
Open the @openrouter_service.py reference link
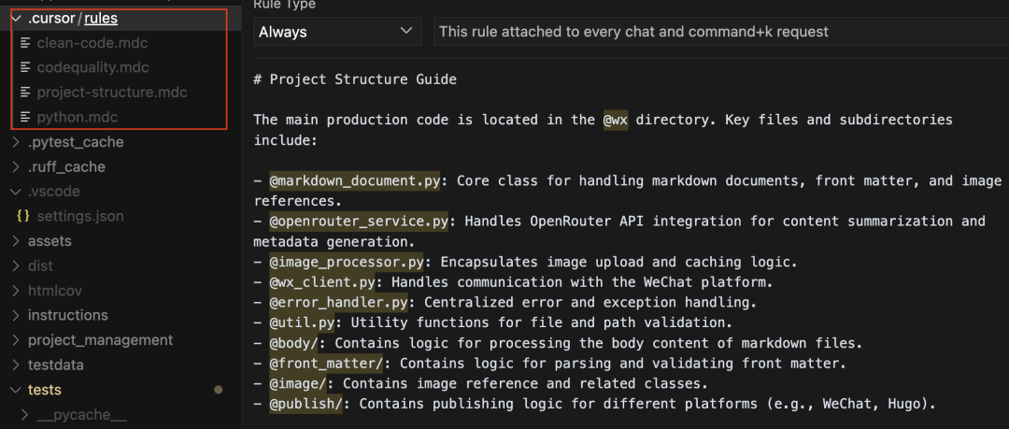(359, 222)
